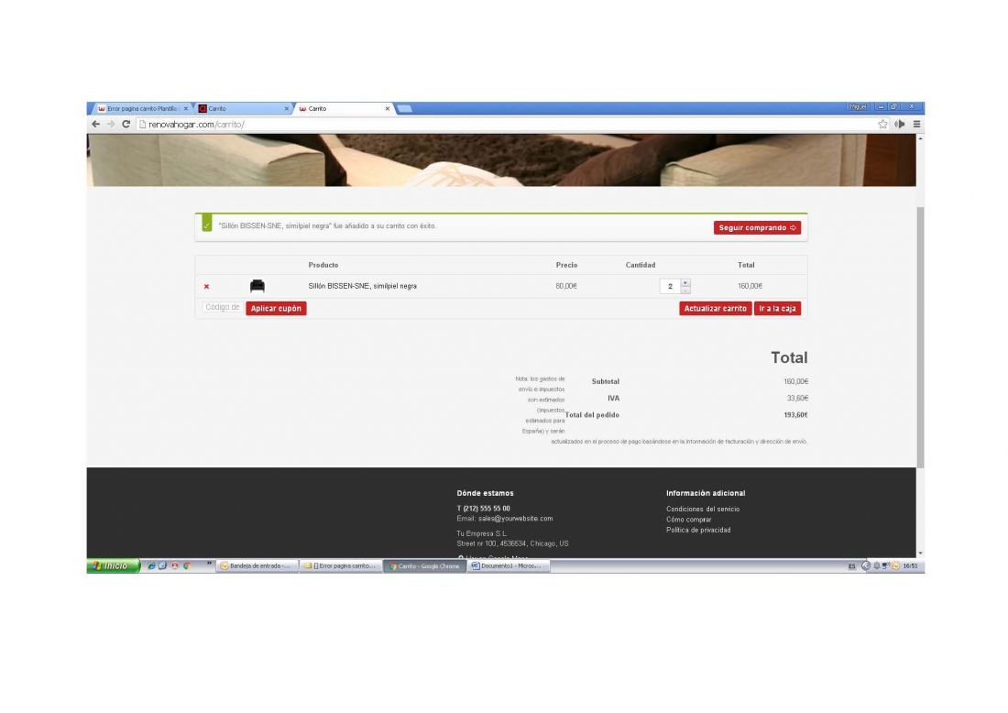Click the phone number T (212) 555 55 00

coord(484,509)
